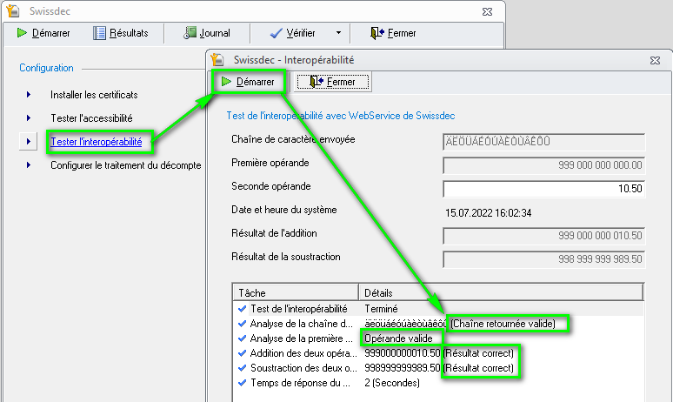The height and width of the screenshot is (402, 673).
Task: Click the Configuration section heading
Action: [46, 68]
